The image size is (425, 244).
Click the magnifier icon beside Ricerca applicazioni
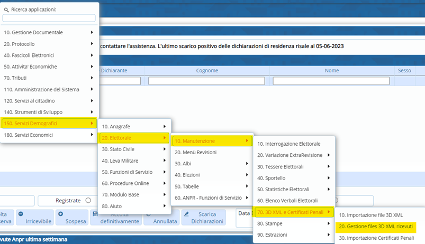pos(6,10)
